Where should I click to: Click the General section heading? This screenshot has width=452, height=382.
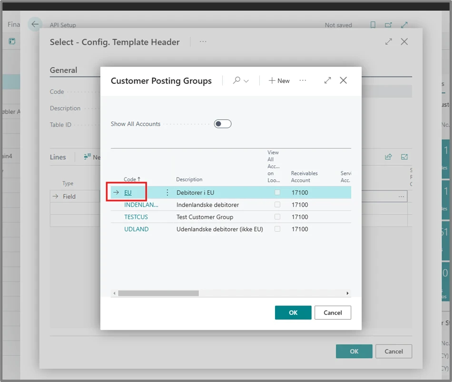(x=63, y=70)
